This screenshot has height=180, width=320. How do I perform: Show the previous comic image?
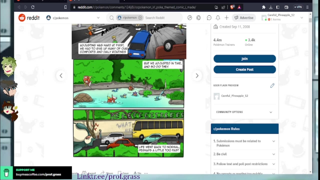click(61, 75)
